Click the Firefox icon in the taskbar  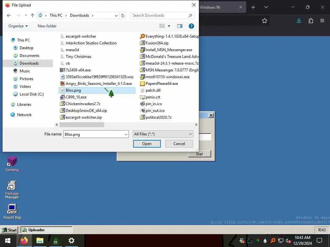coord(24,241)
